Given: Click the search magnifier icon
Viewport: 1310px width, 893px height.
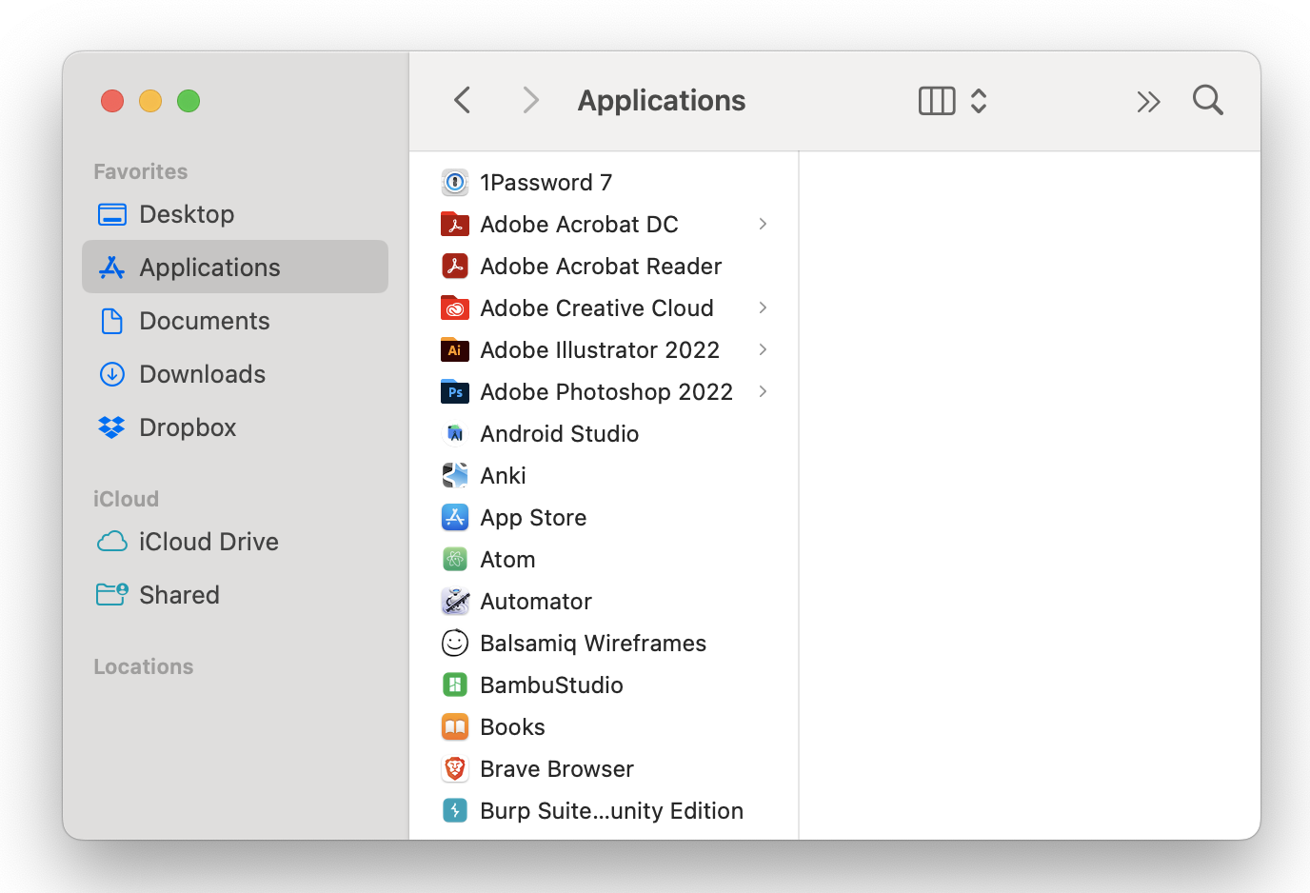Looking at the screenshot, I should click(1207, 100).
